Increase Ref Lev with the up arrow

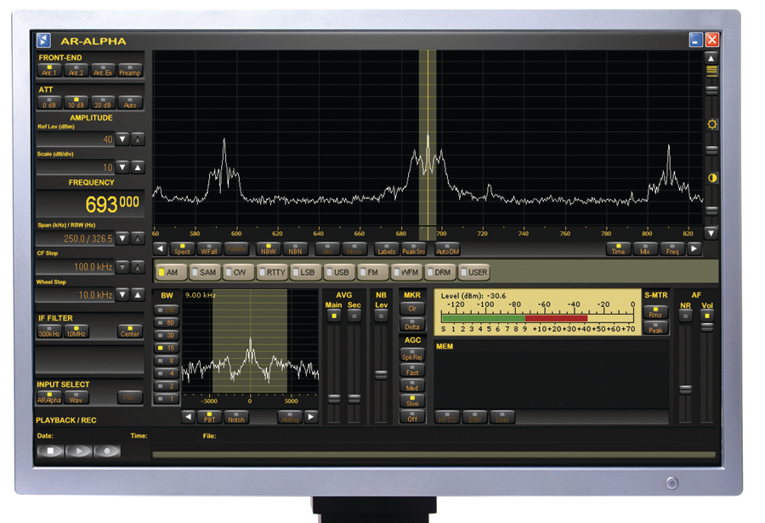[139, 139]
